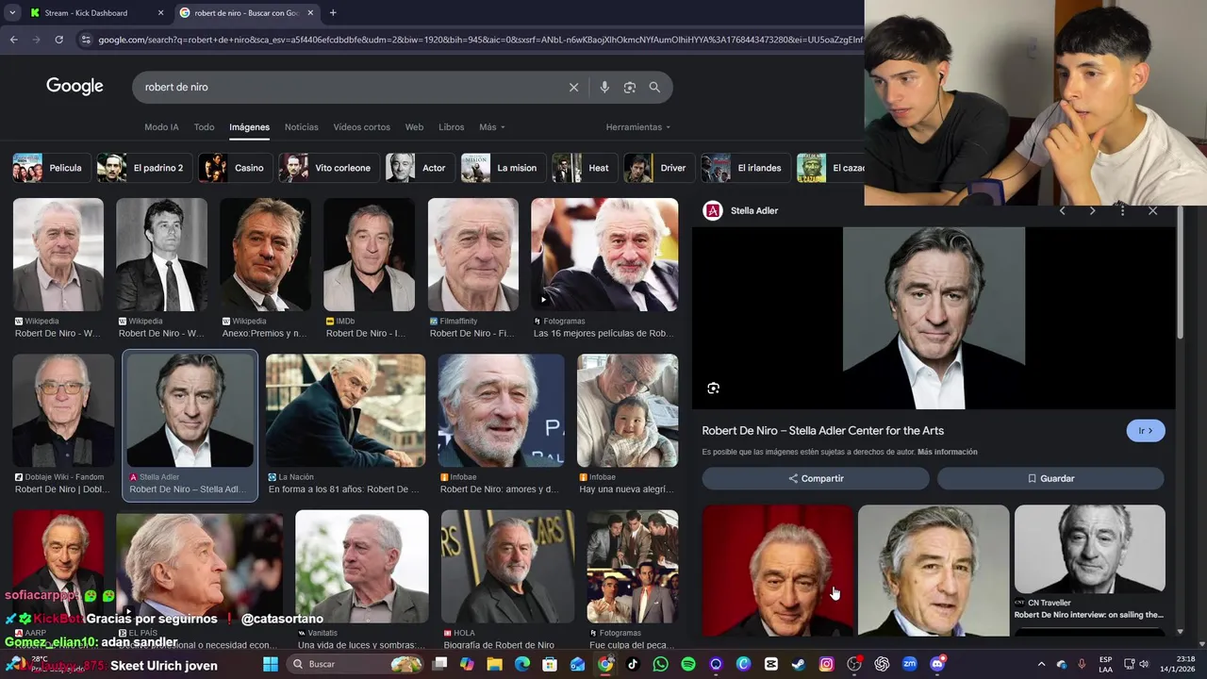Expand the Herramientas dropdown
The height and width of the screenshot is (679, 1207).
point(638,127)
